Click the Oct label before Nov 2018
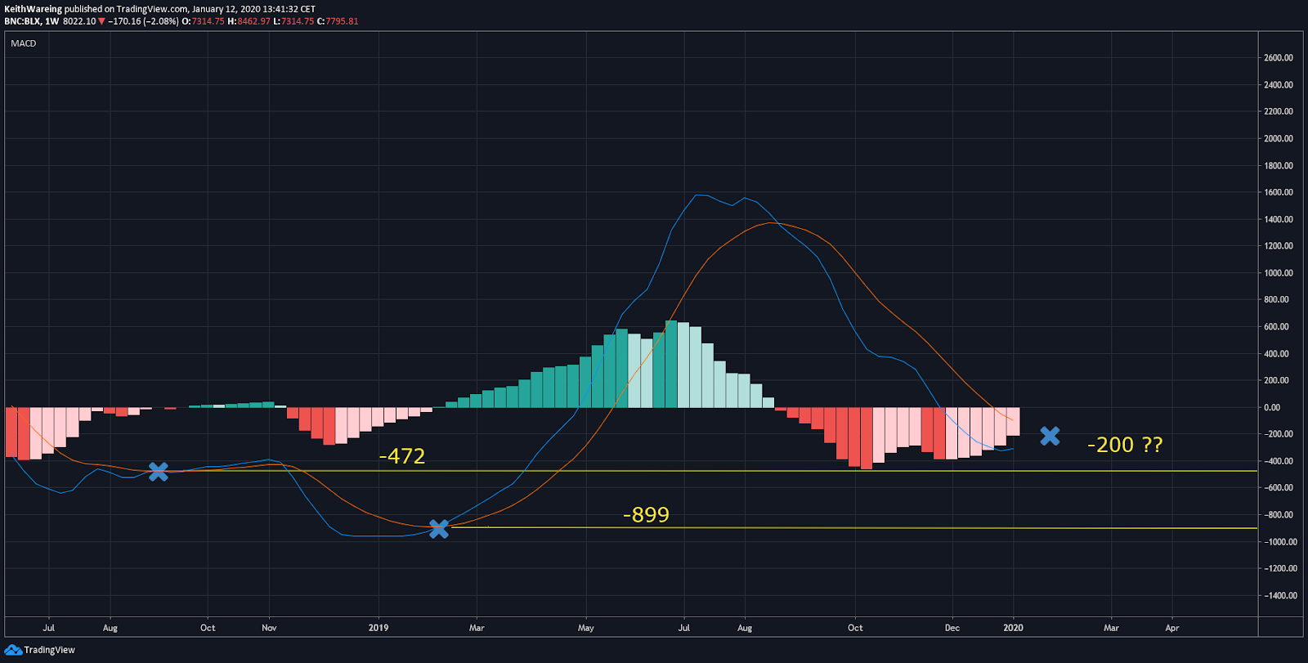1308x663 pixels. coord(208,628)
